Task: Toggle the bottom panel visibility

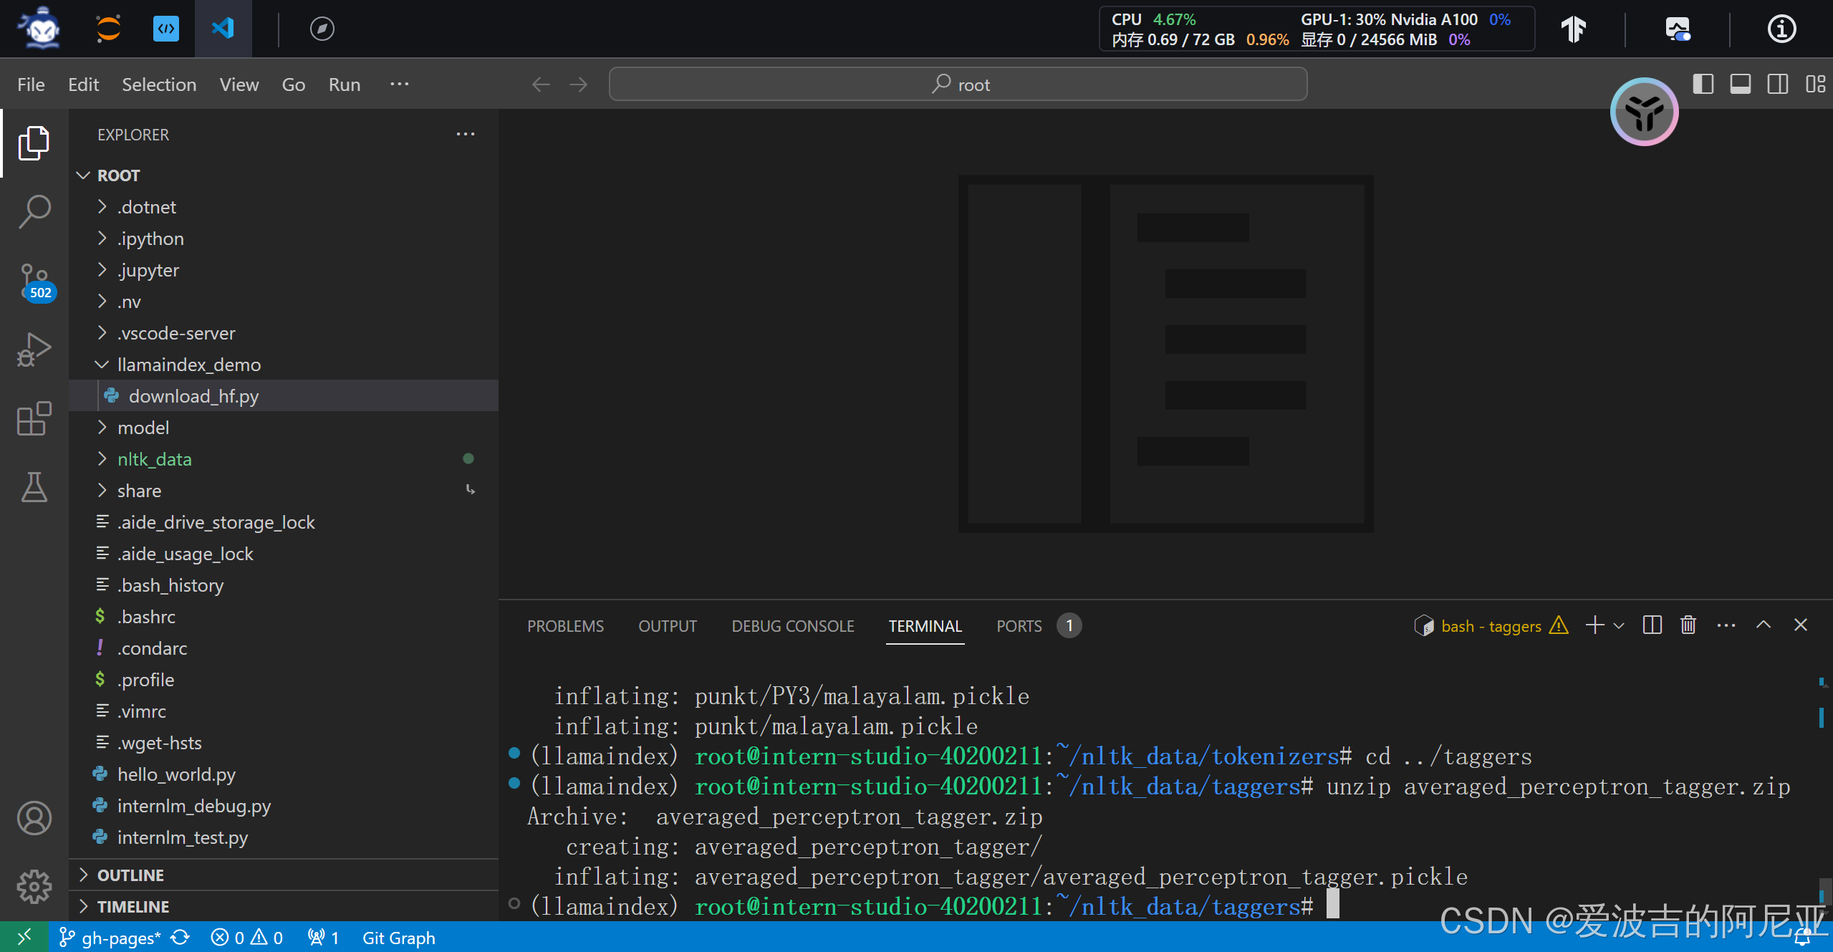Action: (1740, 85)
